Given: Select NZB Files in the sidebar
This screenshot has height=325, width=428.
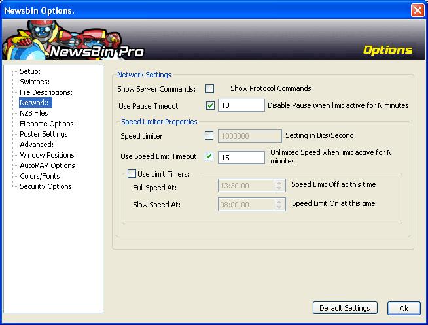Looking at the screenshot, I should pyautogui.click(x=34, y=113).
